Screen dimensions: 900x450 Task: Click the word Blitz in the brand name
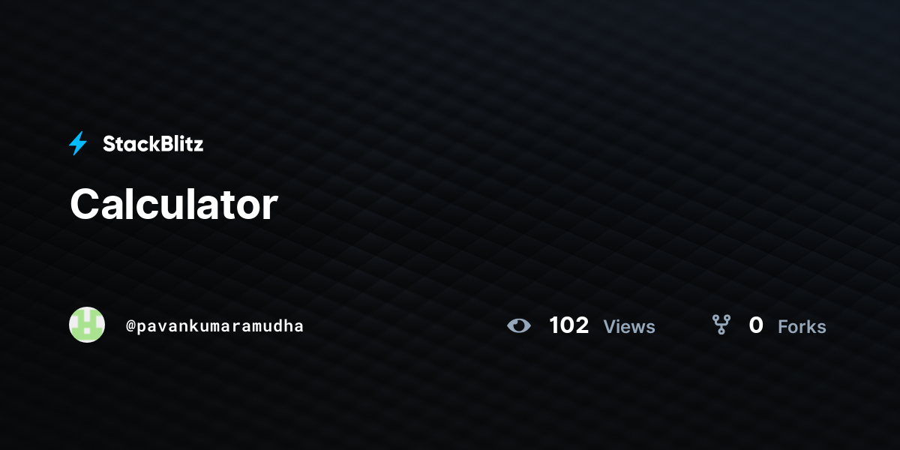click(180, 144)
